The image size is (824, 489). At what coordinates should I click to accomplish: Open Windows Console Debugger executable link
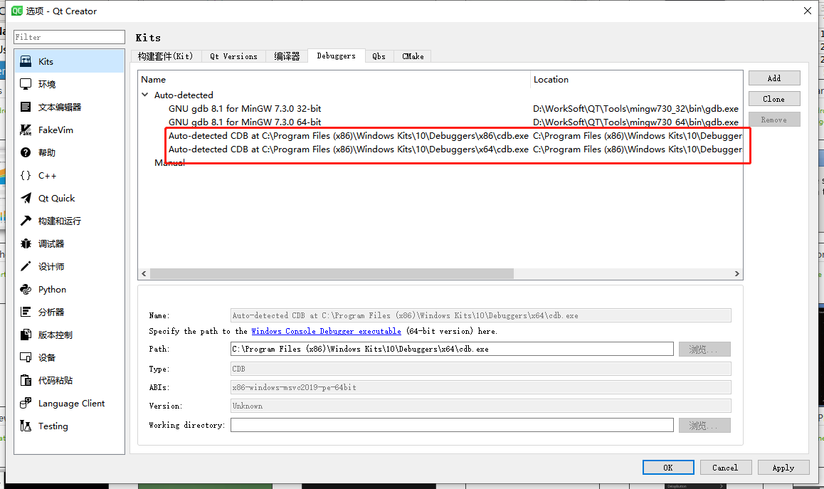click(326, 331)
